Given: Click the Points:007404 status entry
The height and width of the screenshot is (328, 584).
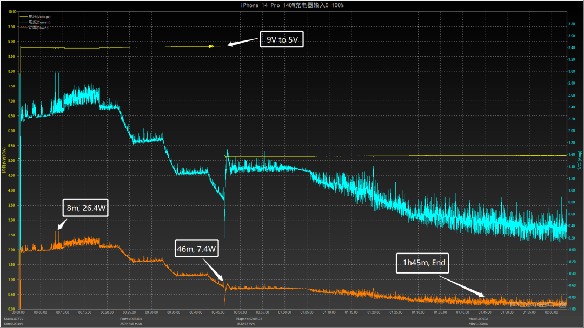Looking at the screenshot, I should (131, 319).
